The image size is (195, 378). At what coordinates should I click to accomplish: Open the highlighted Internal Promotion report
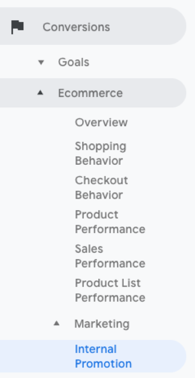click(x=103, y=356)
